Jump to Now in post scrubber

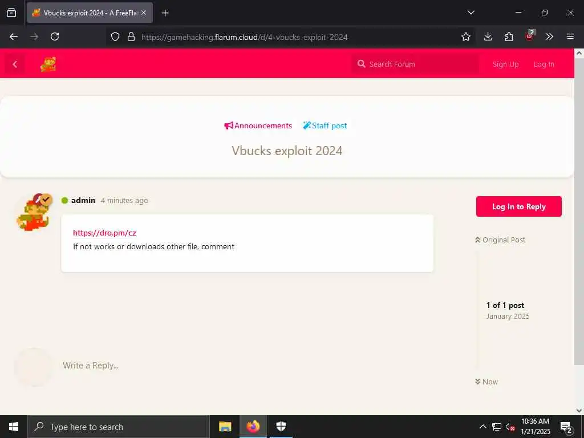point(486,382)
